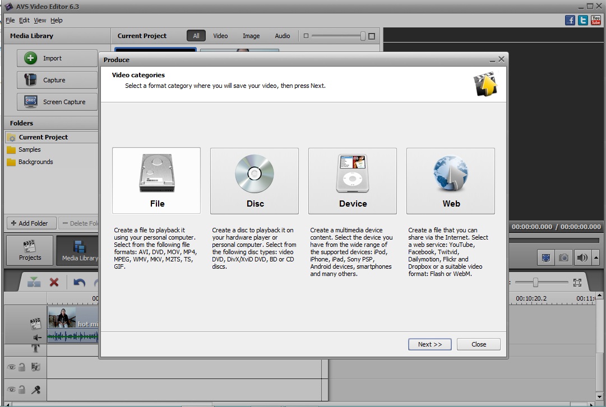606x407 pixels.
Task: Click zoom-to-fit timeline icon
Action: 577,283
